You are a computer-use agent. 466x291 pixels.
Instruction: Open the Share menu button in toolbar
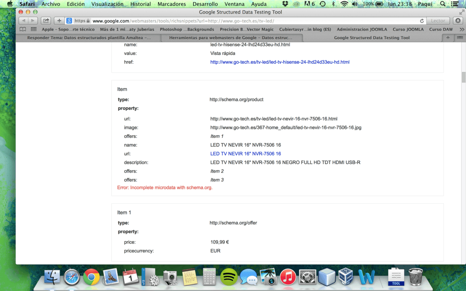pyautogui.click(x=46, y=21)
